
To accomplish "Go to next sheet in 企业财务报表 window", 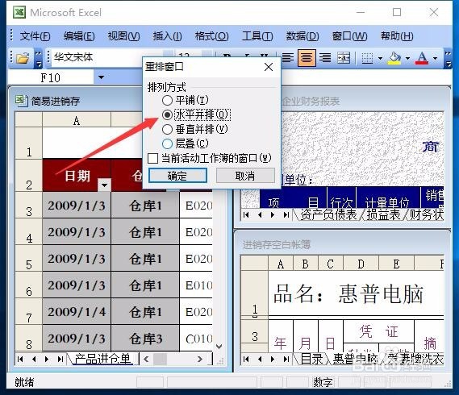I will (273, 214).
